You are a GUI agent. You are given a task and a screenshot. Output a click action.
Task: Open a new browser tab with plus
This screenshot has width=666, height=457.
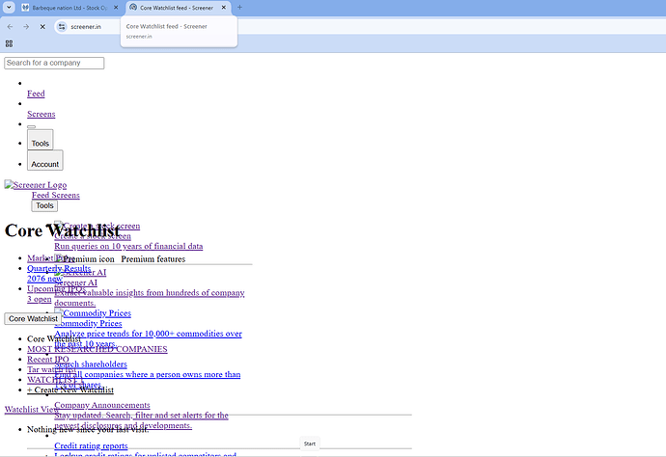[239, 8]
